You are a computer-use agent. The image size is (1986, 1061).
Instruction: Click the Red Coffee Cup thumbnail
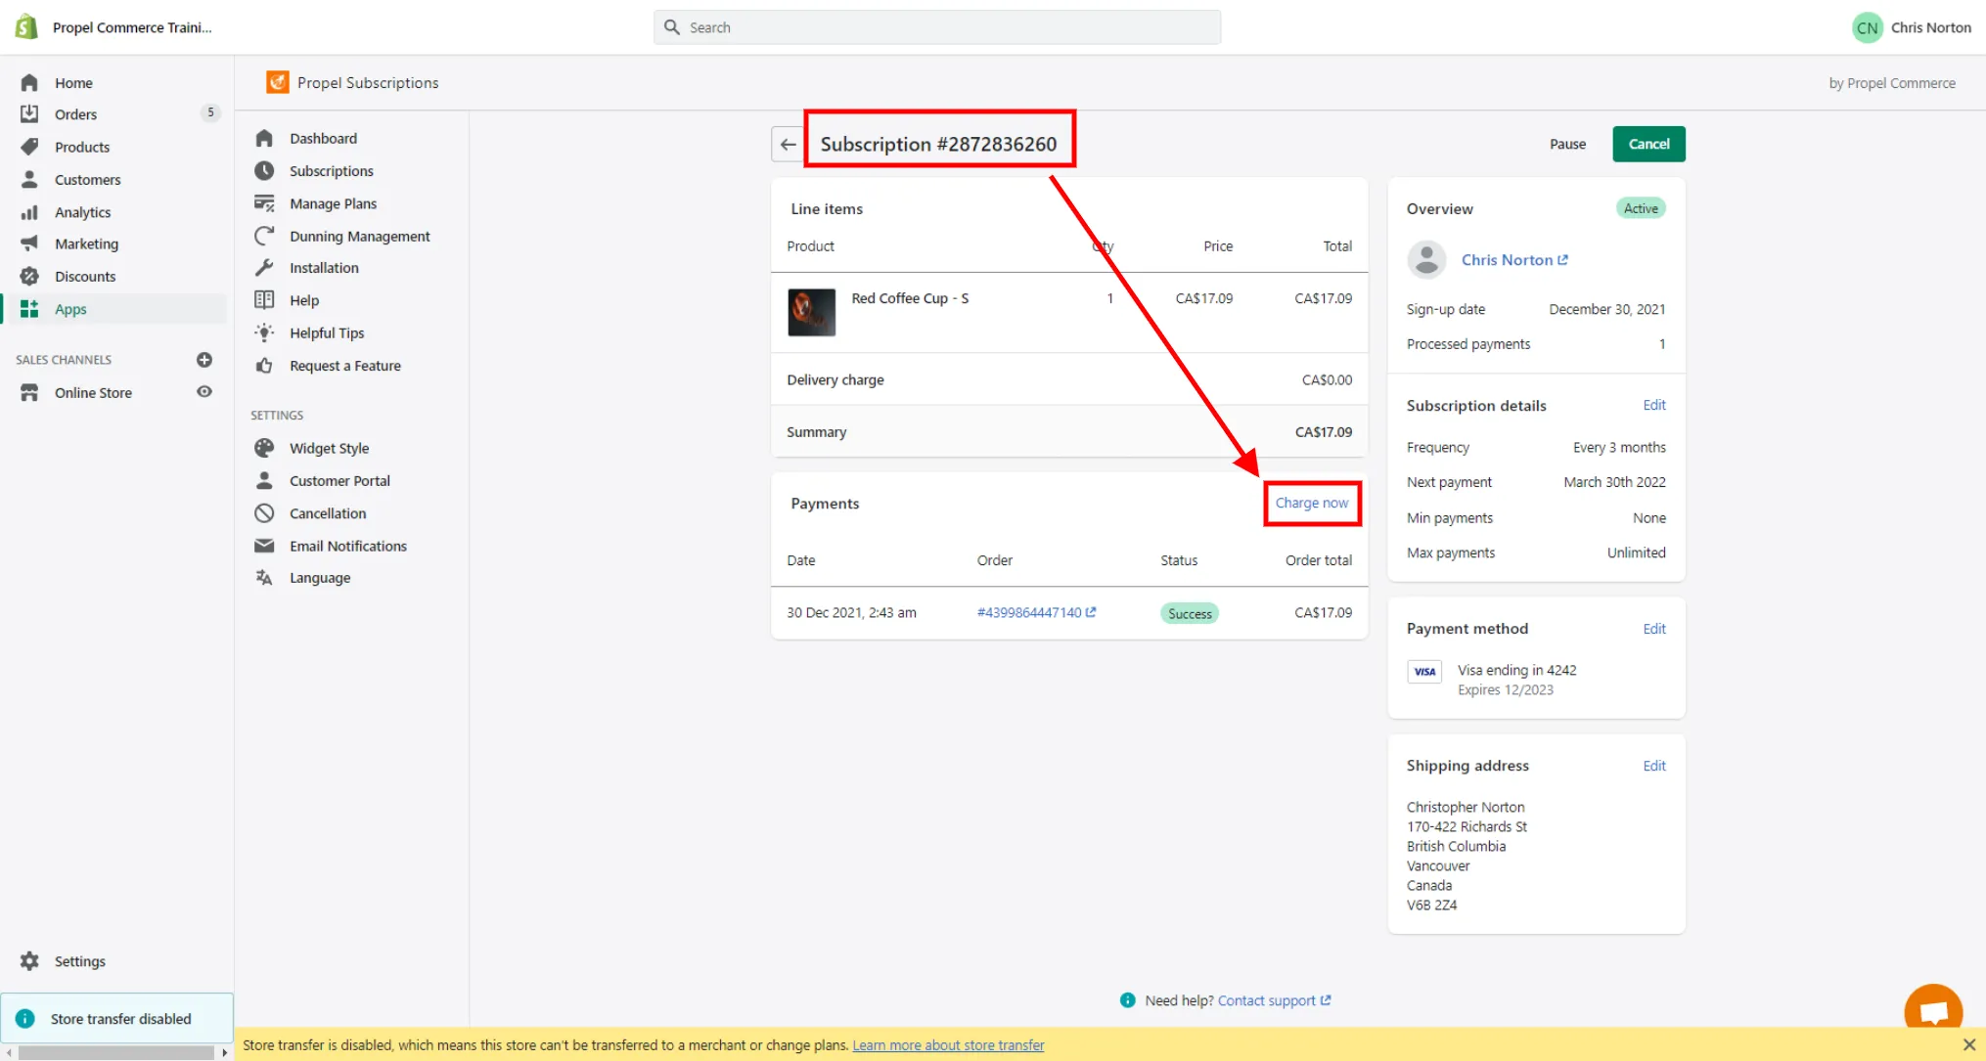(811, 312)
